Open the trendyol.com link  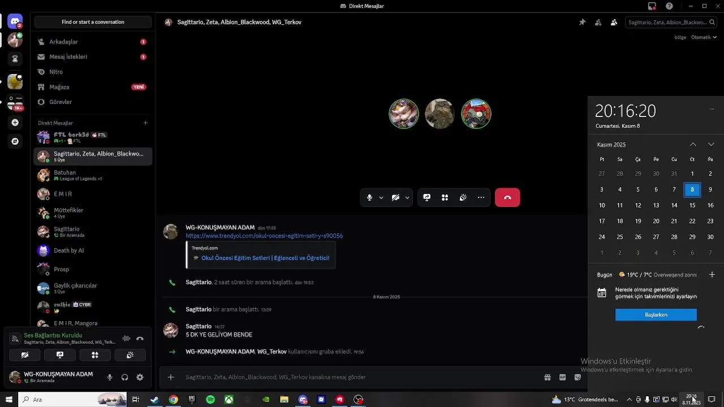tap(264, 236)
